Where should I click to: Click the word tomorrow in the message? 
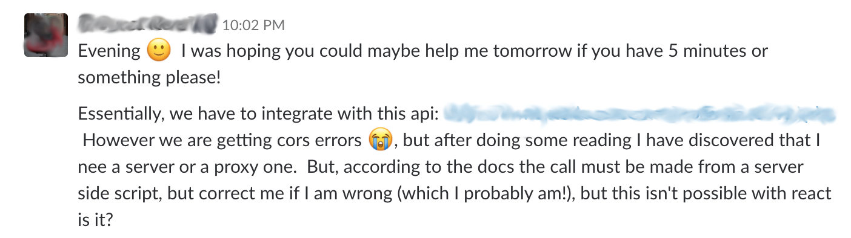tap(529, 51)
